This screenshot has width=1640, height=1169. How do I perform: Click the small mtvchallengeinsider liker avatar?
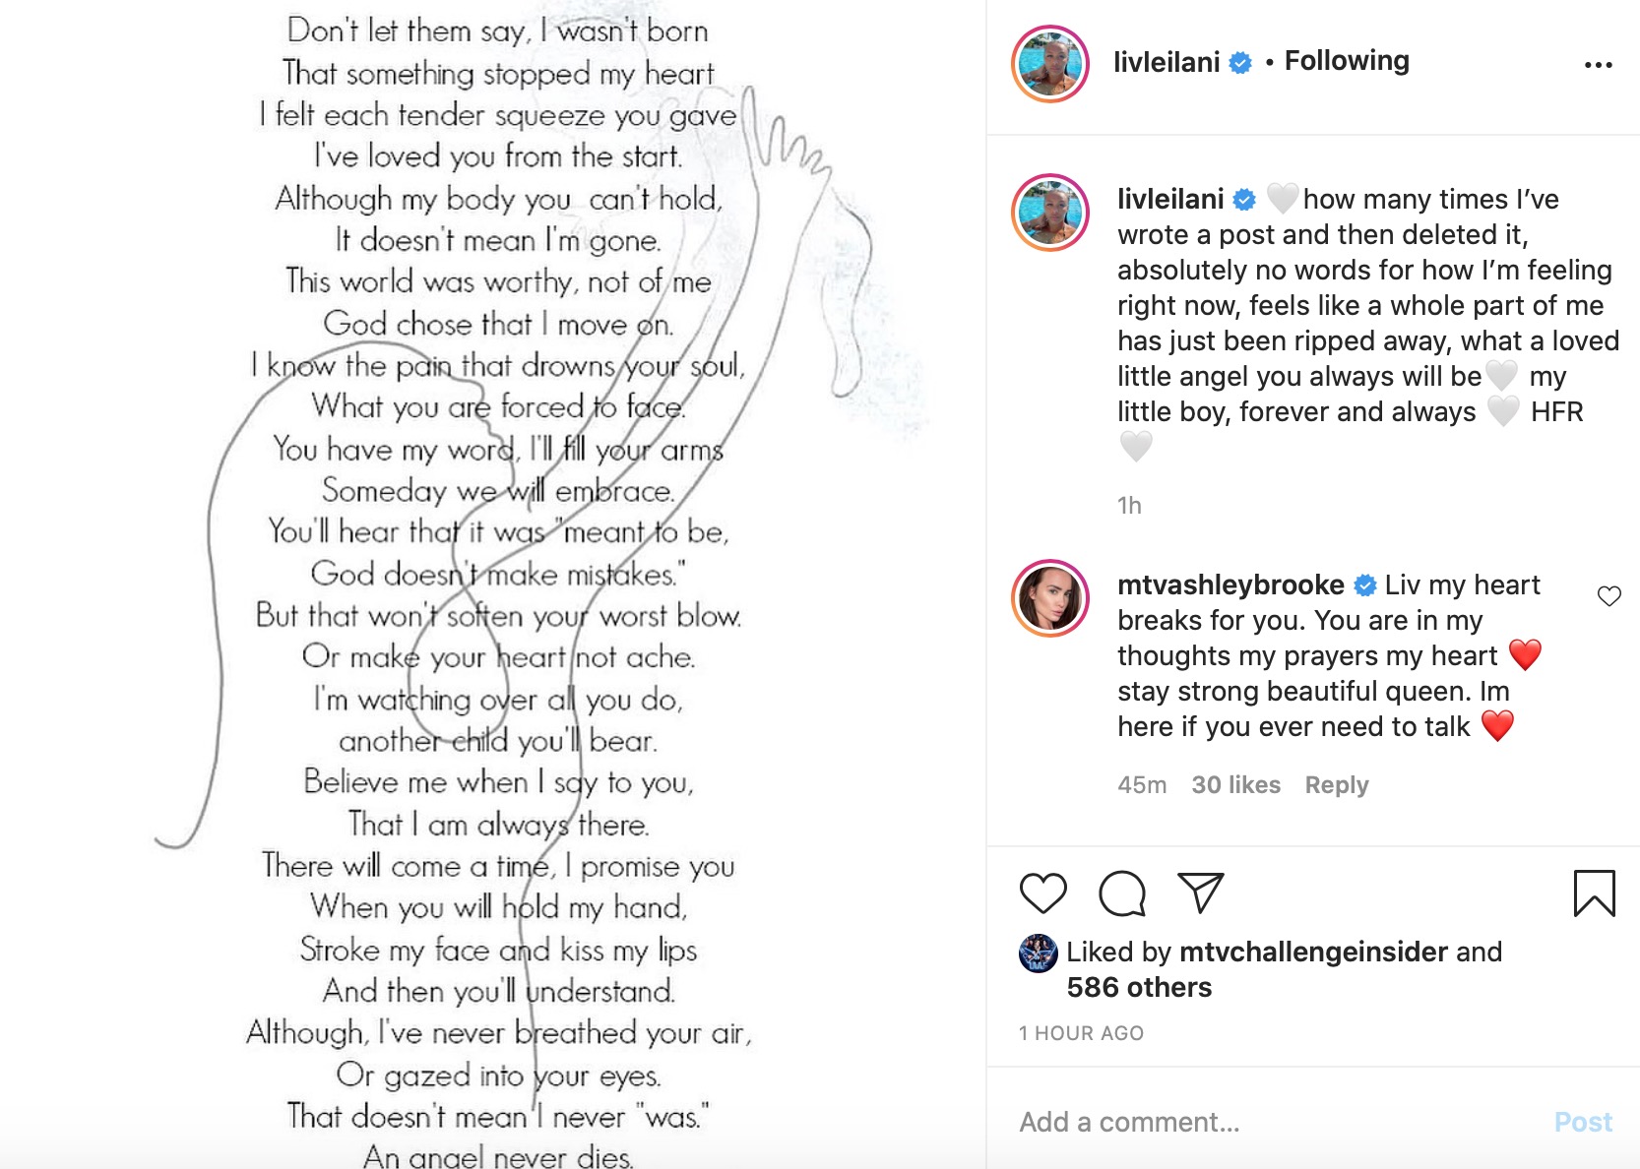pyautogui.click(x=1038, y=953)
